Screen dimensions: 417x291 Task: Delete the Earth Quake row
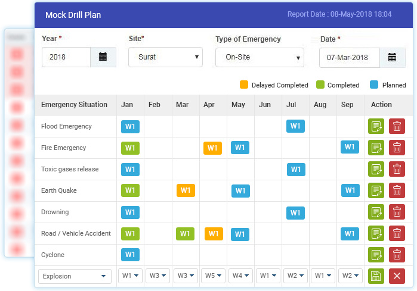[x=396, y=190]
